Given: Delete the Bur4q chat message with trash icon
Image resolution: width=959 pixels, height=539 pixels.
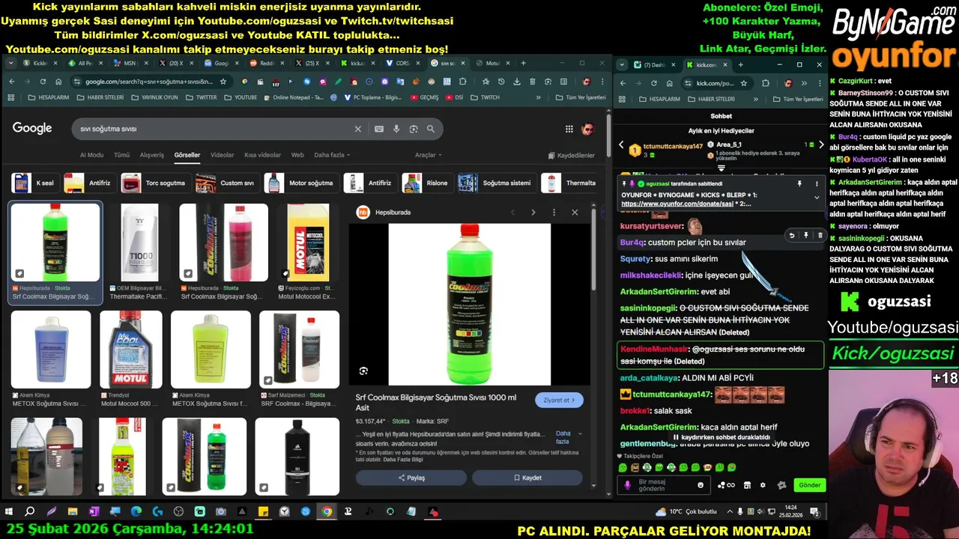Looking at the screenshot, I should [820, 235].
